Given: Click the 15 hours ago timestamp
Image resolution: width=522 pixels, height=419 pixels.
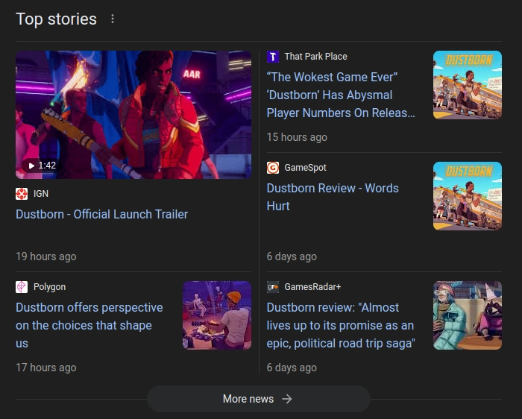Looking at the screenshot, I should click(x=297, y=137).
